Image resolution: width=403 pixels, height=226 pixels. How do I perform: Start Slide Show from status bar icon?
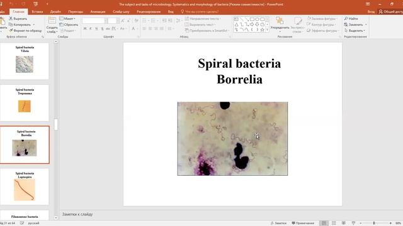tap(353, 223)
